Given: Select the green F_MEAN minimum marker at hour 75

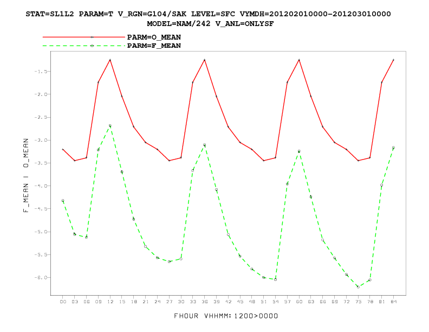Looking at the screenshot, I should [358, 287].
